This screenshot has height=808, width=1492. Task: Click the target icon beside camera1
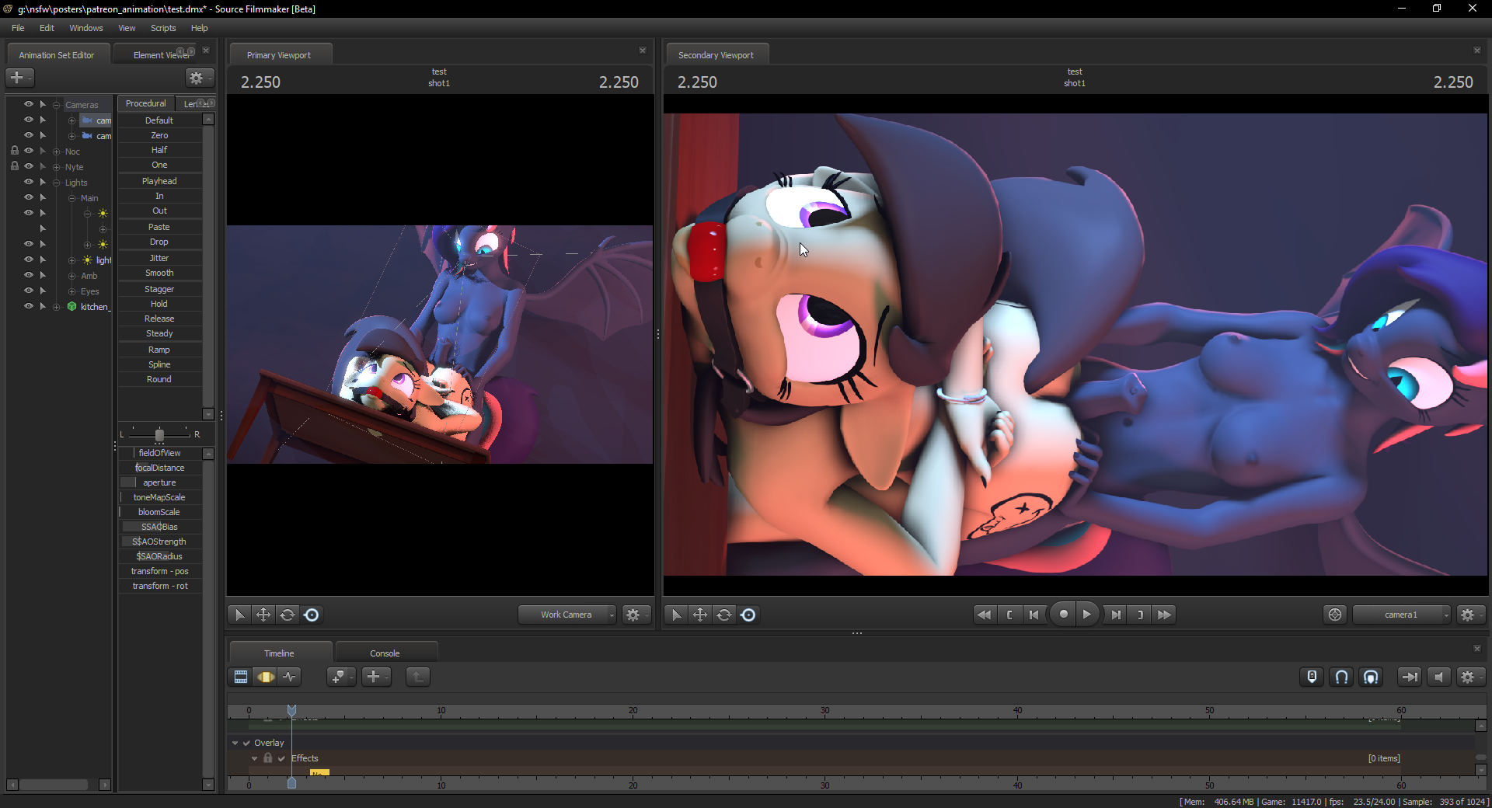click(1335, 615)
